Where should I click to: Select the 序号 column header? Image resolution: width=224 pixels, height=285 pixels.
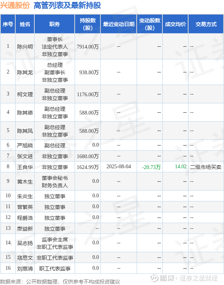(8, 24)
